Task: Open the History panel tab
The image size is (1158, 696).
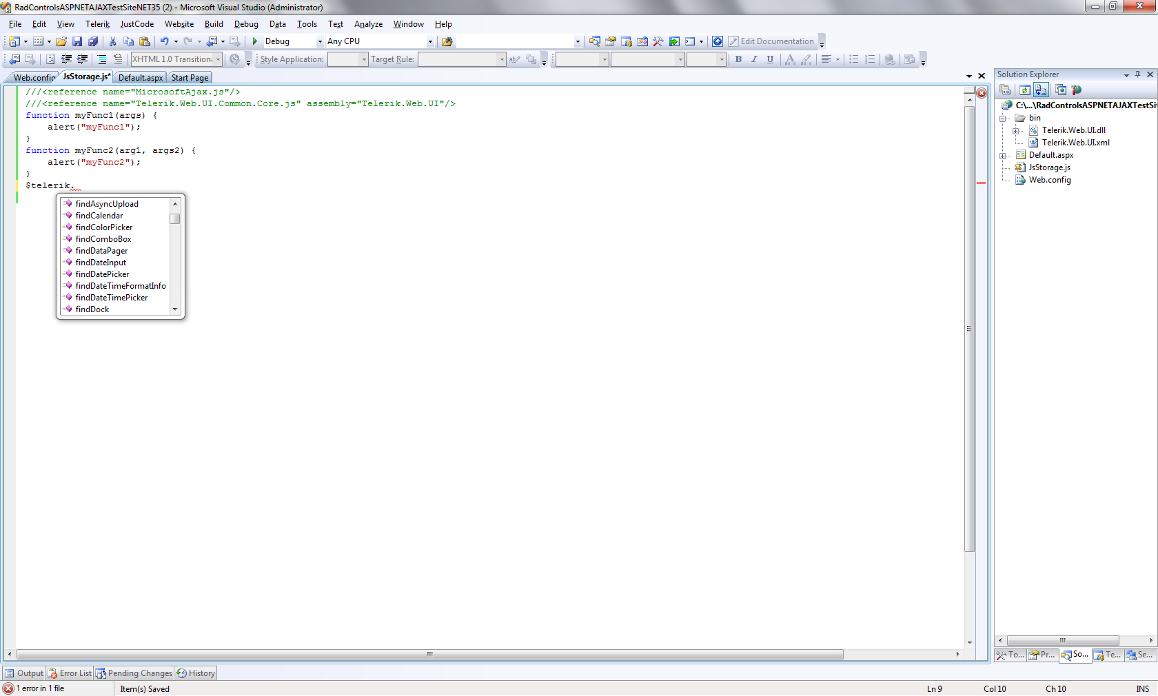Action: coord(196,673)
